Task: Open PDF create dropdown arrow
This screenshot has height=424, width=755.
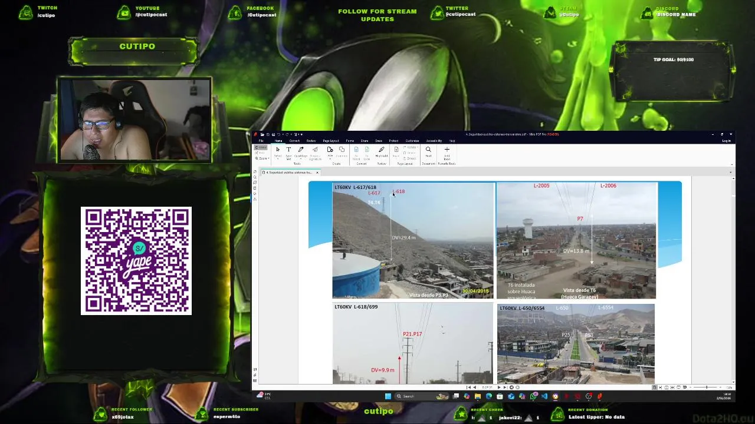Action: tap(330, 159)
